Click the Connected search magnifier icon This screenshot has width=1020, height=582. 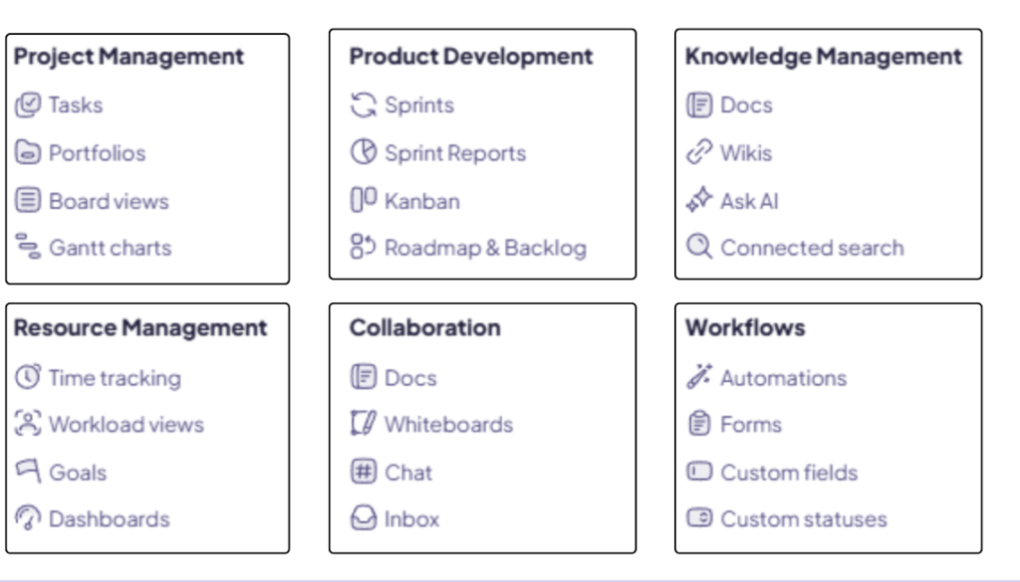(x=699, y=247)
